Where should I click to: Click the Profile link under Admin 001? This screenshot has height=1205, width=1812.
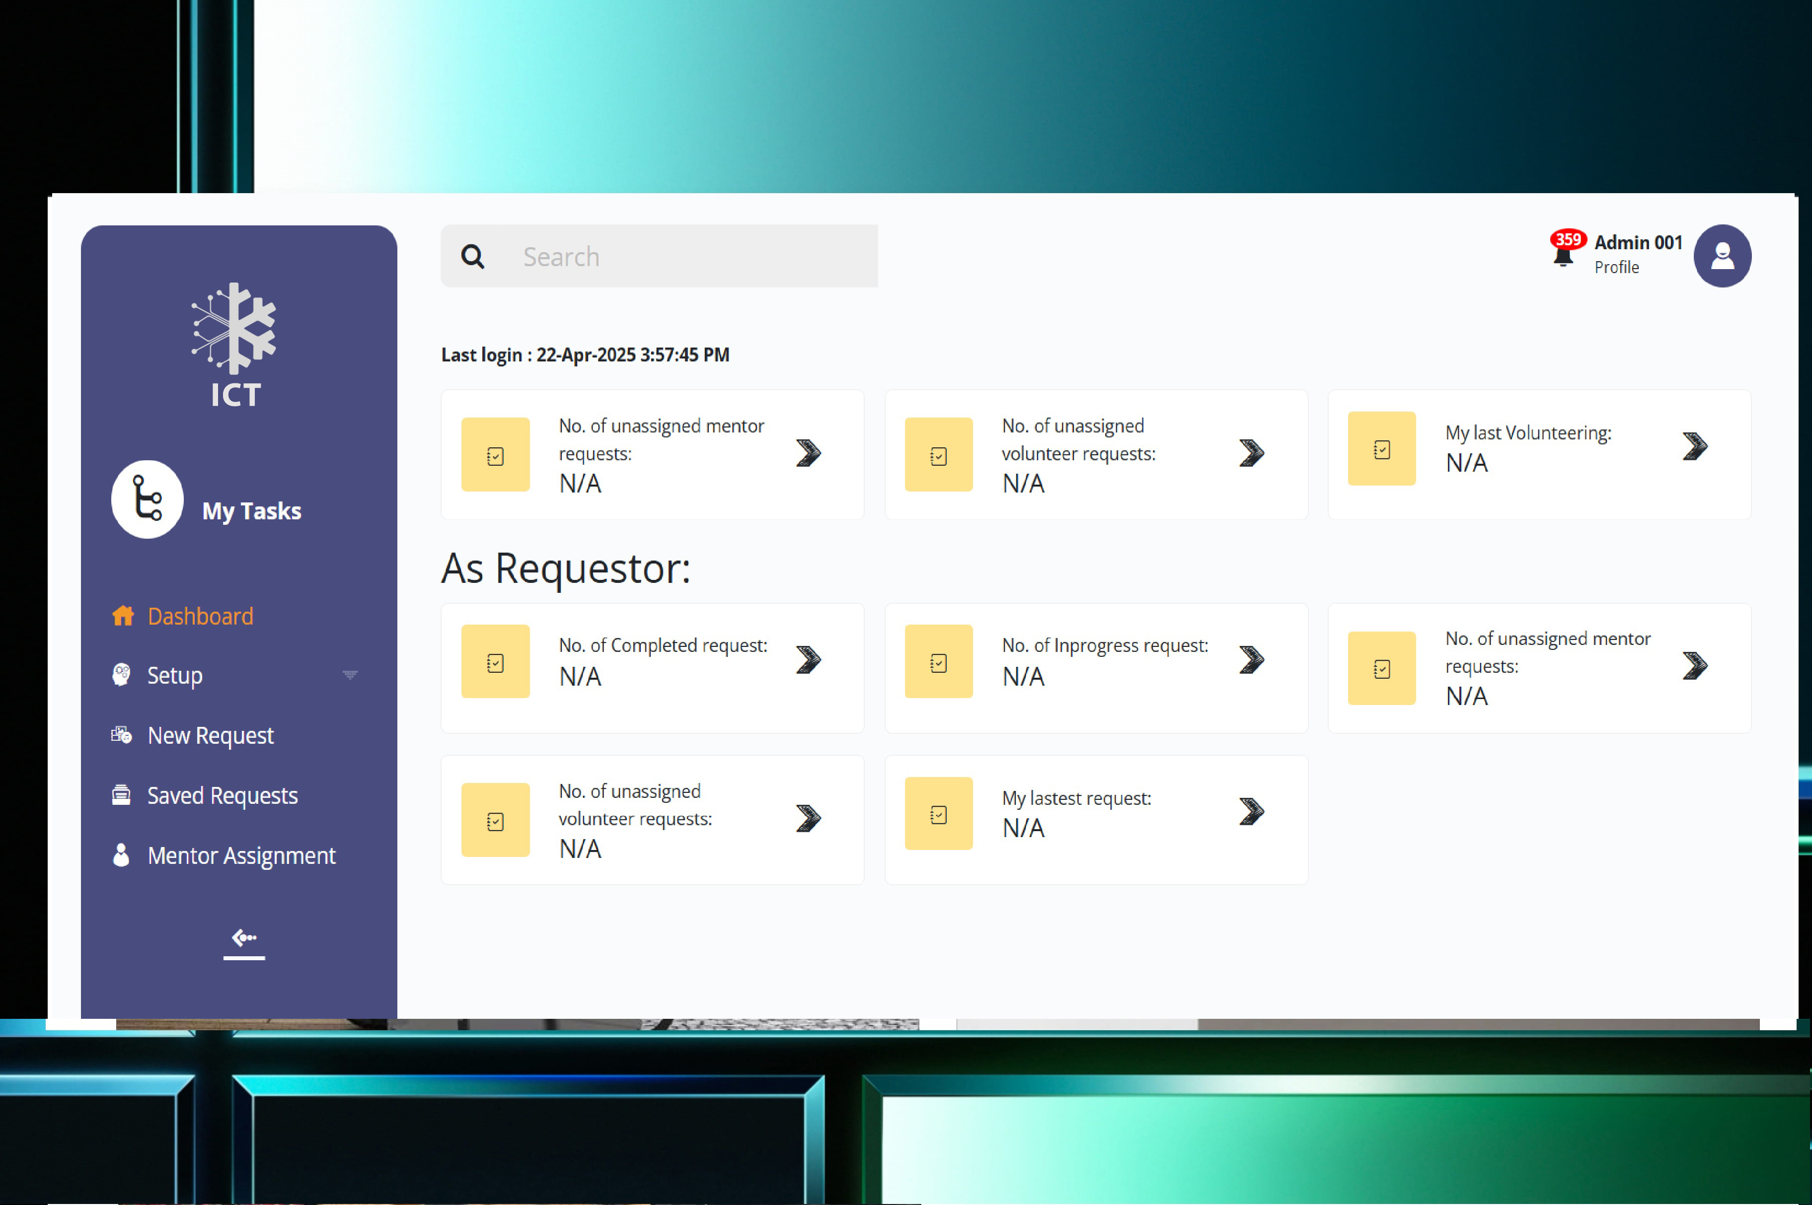click(x=1616, y=268)
